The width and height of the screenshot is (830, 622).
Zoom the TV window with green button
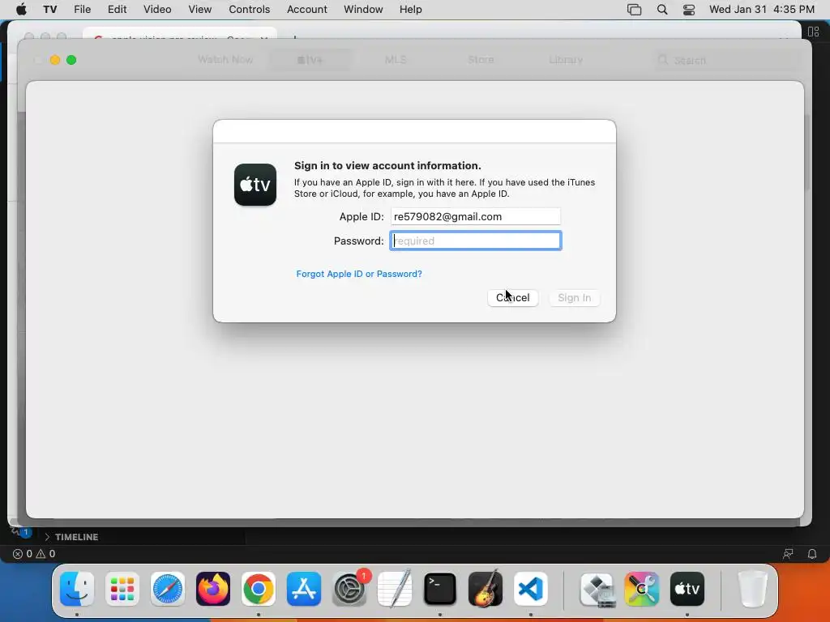pos(71,60)
